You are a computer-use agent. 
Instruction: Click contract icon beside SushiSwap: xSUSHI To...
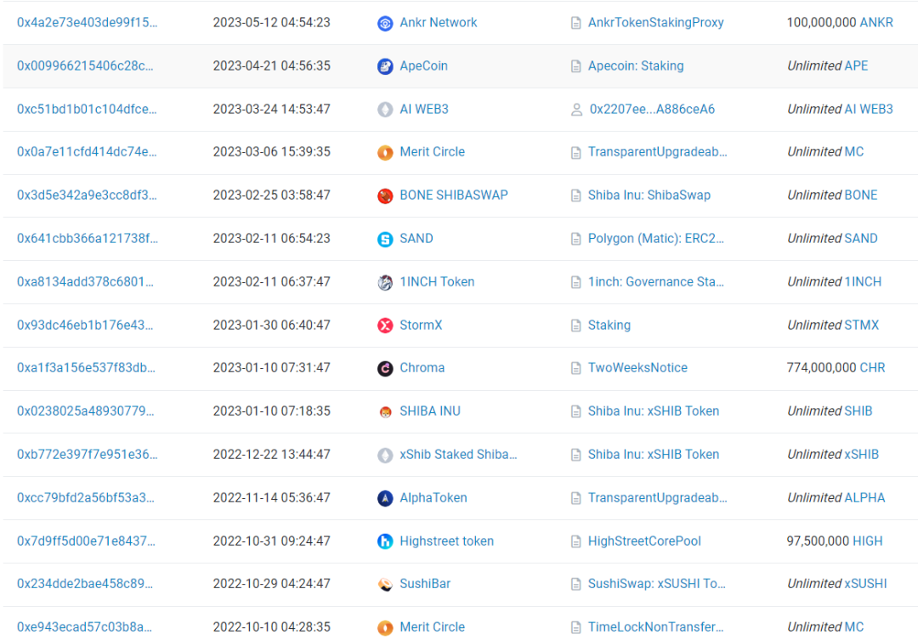[x=575, y=585]
